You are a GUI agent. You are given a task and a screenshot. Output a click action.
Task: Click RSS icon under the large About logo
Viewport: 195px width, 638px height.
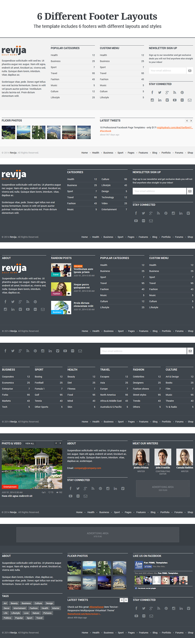[x=28, y=302]
